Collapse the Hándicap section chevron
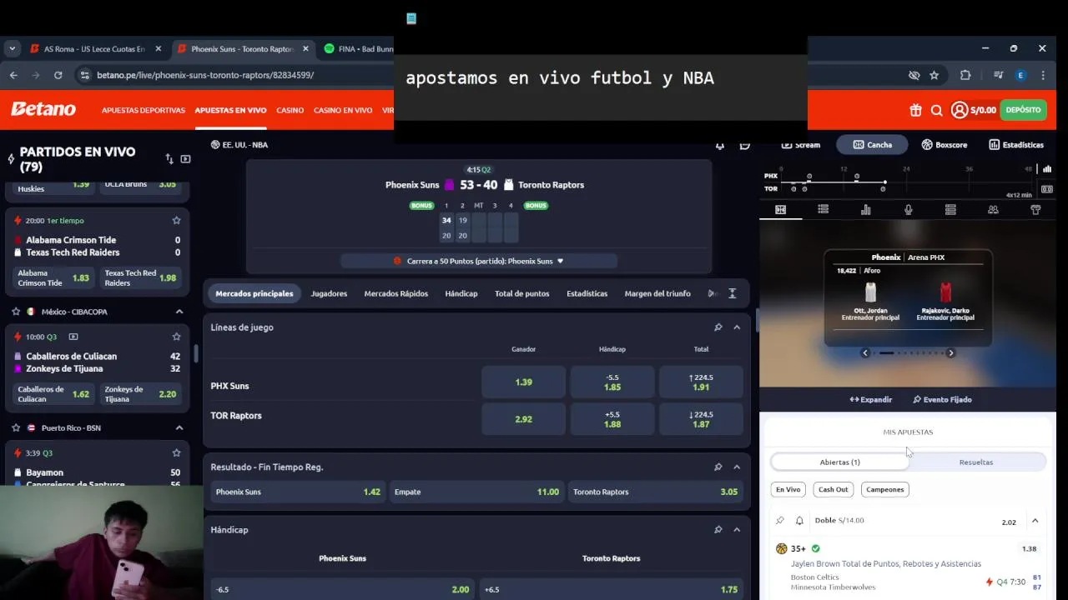1068x600 pixels. pos(737,530)
